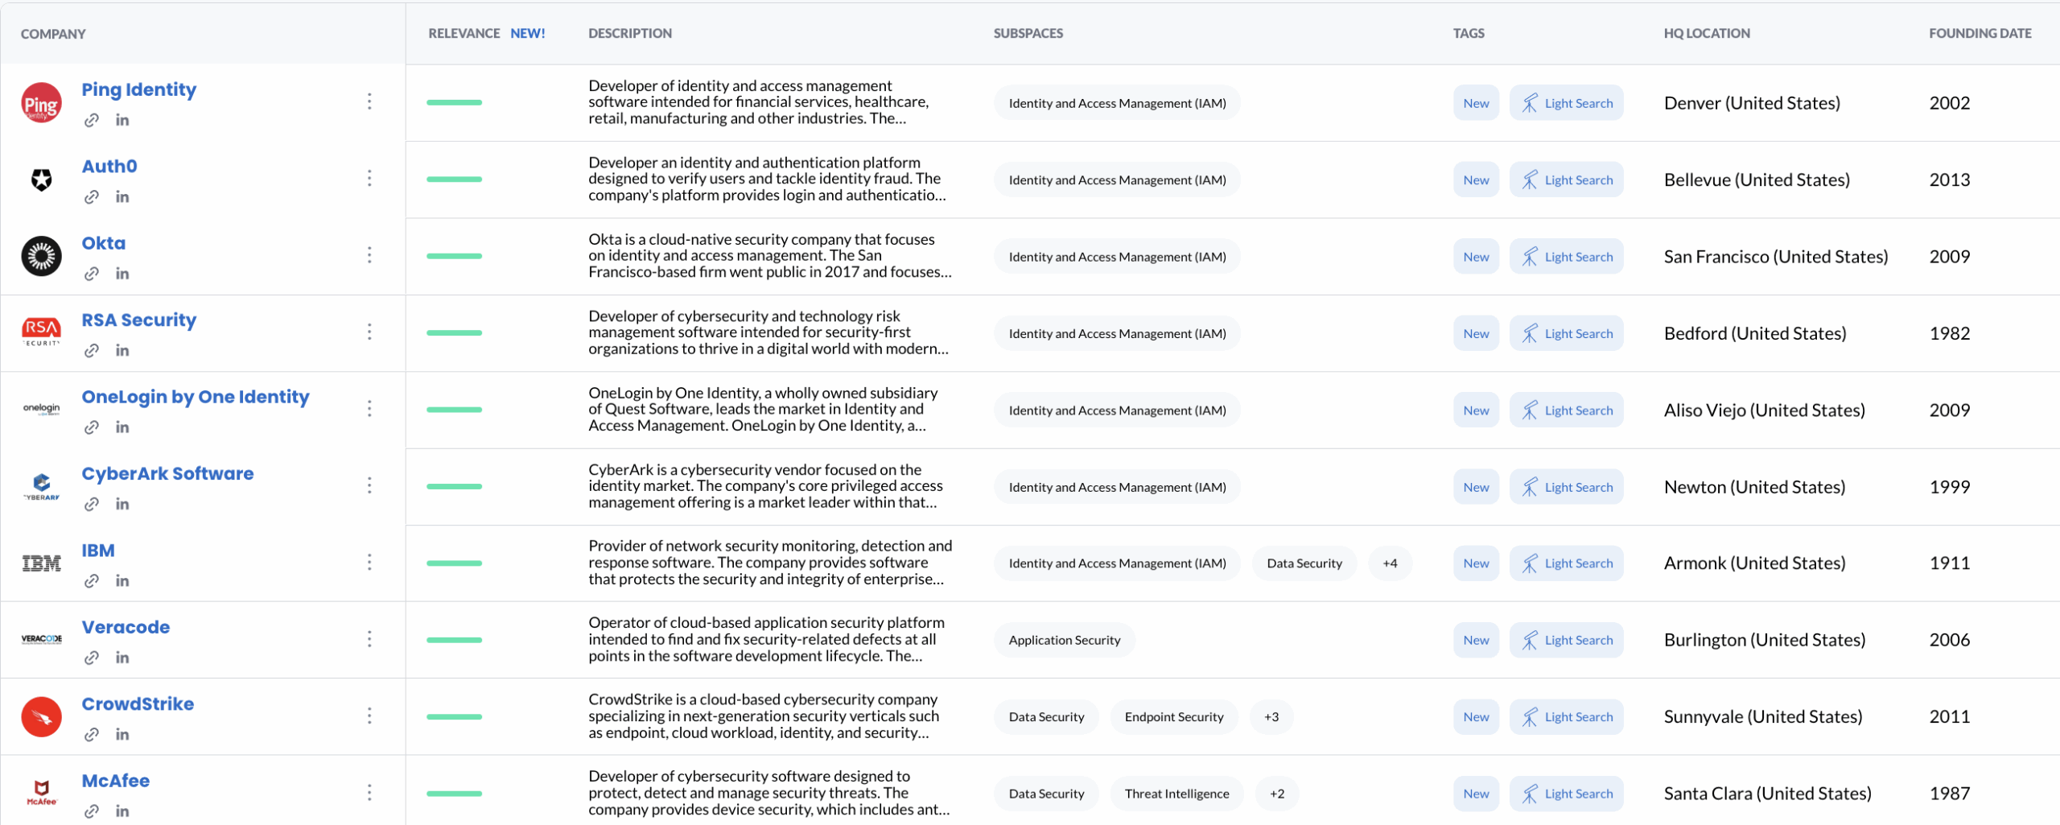
Task: Click Veracode's website link icon
Action: (92, 658)
